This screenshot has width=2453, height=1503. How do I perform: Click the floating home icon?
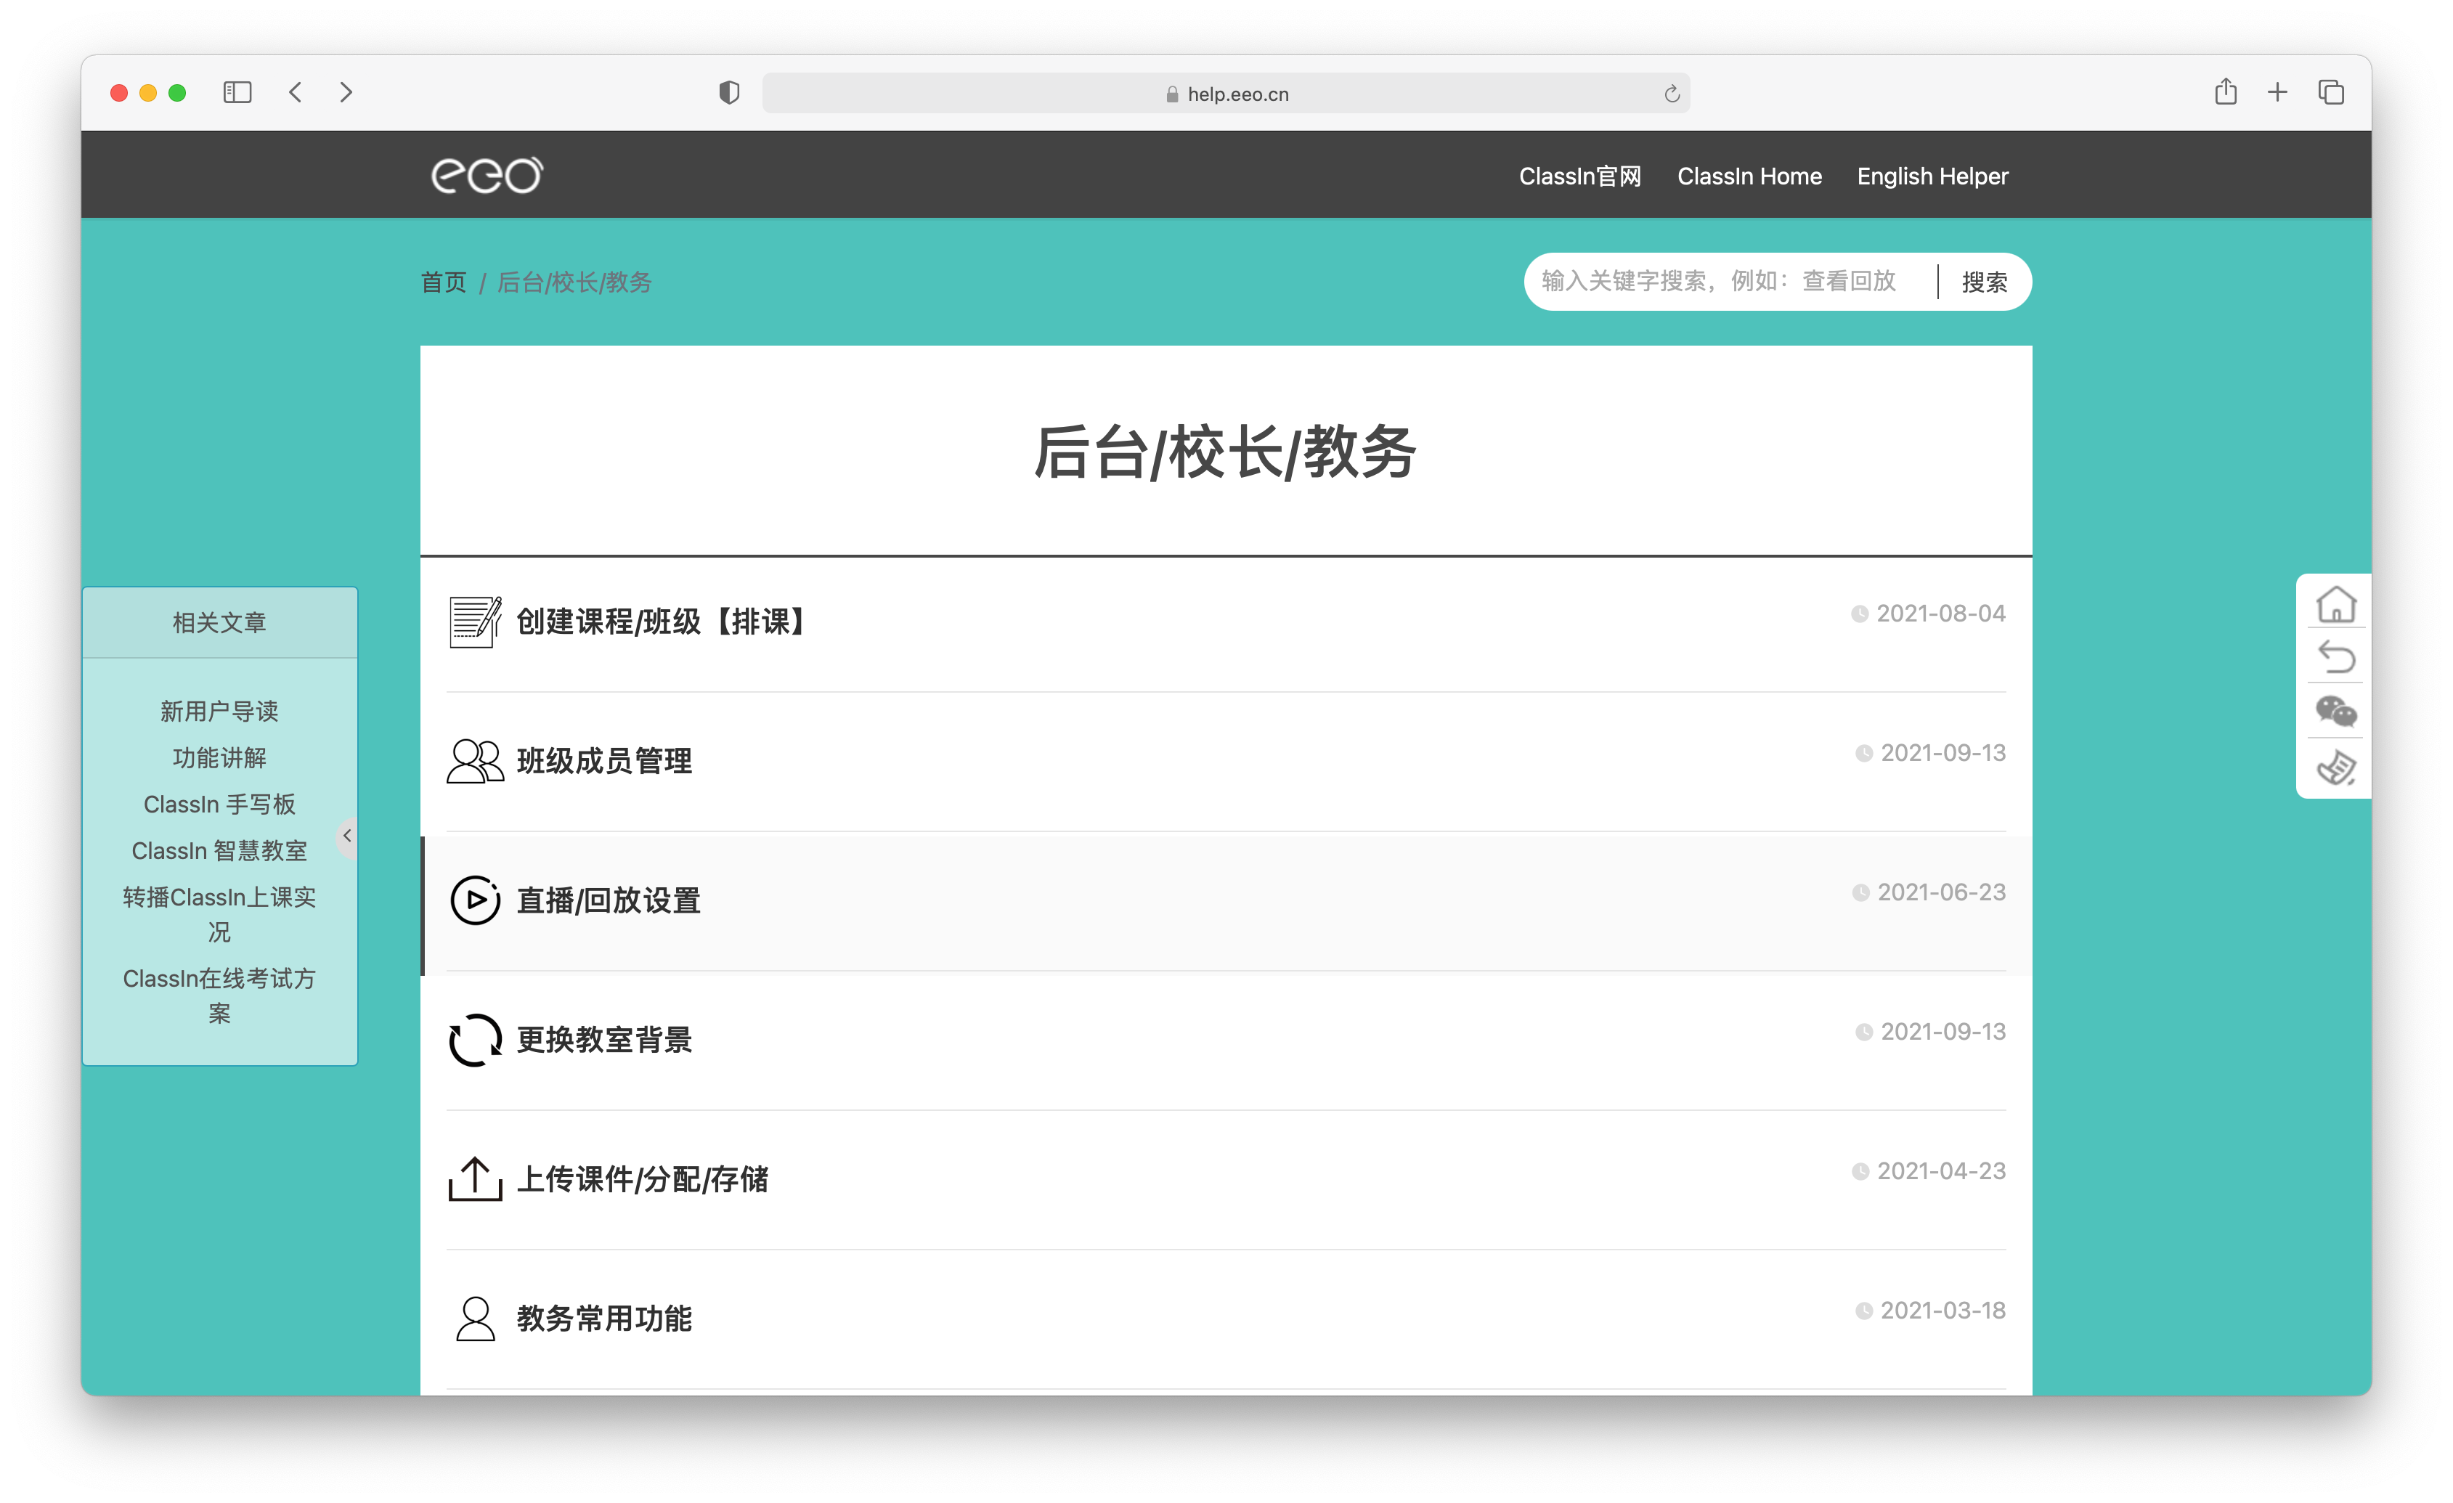pyautogui.click(x=2335, y=604)
